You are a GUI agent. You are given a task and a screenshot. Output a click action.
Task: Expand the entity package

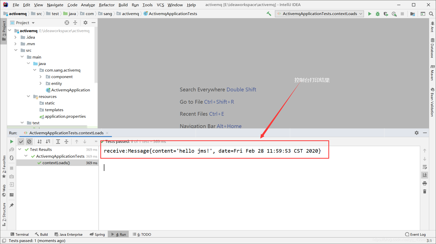[x=41, y=83]
